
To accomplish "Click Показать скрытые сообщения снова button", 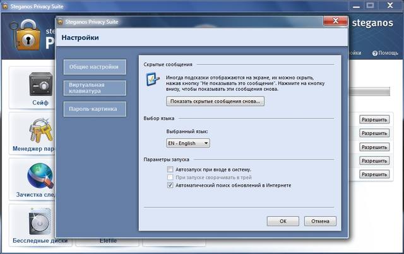I will (215, 101).
